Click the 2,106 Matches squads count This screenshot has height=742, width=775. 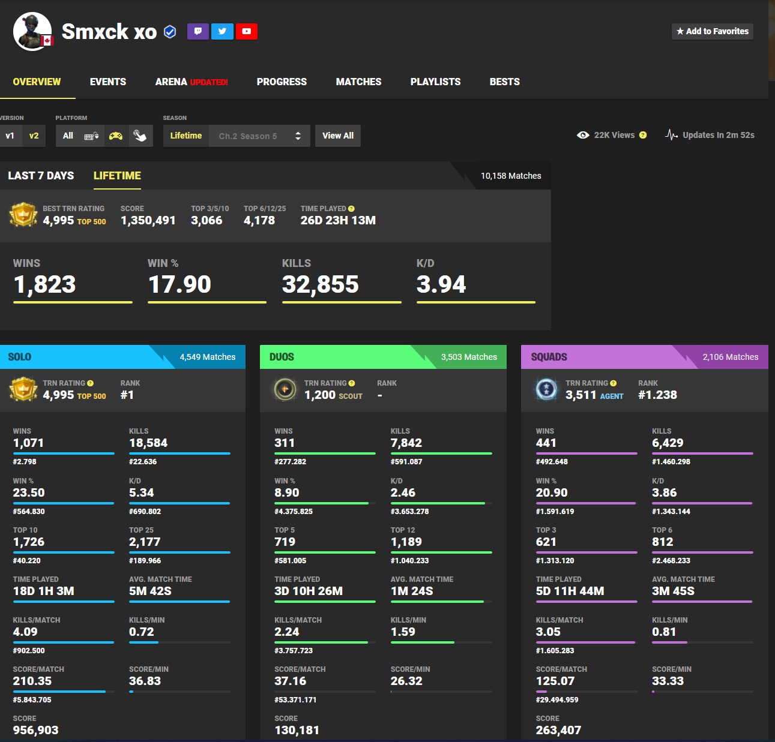pyautogui.click(x=731, y=357)
